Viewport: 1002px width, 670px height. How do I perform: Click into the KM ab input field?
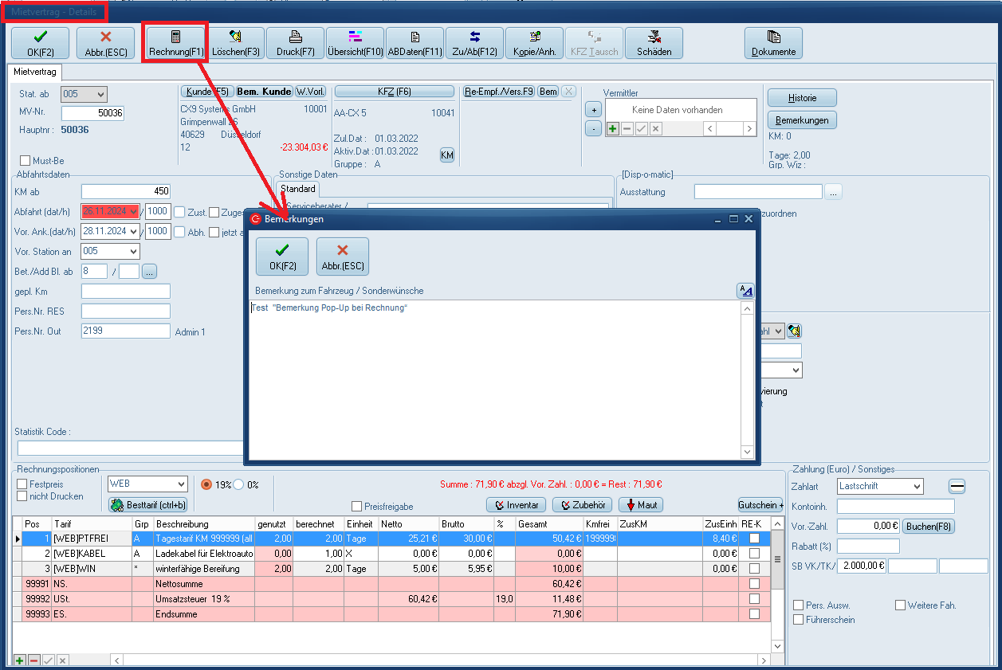(126, 191)
